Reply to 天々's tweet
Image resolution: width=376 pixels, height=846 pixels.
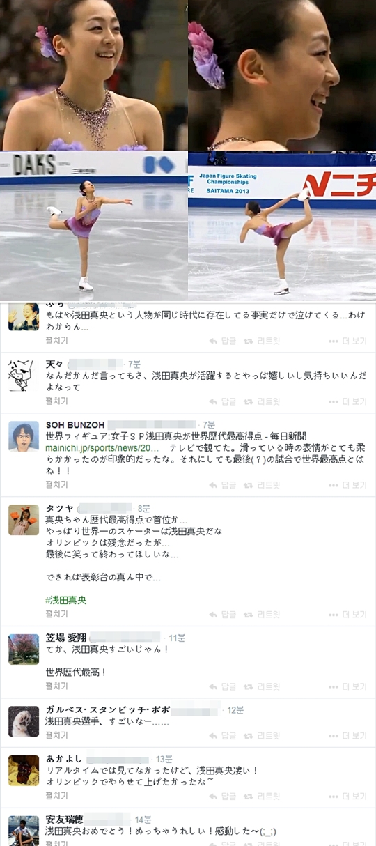(x=223, y=401)
